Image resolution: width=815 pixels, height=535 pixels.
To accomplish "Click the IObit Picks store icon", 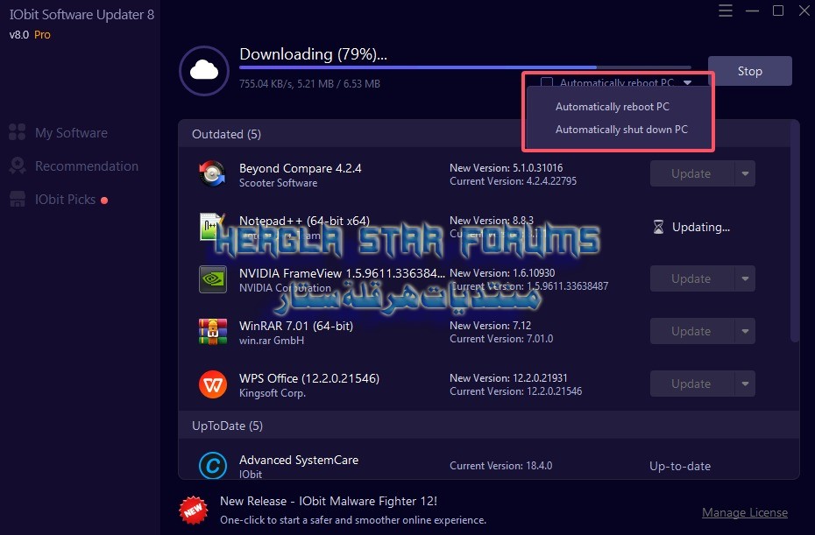I will click(x=18, y=199).
